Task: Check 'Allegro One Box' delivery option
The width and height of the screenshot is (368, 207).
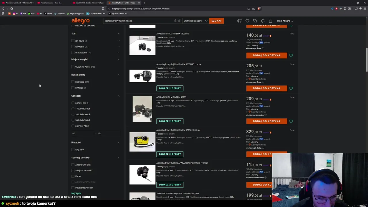Action: coord(73,165)
